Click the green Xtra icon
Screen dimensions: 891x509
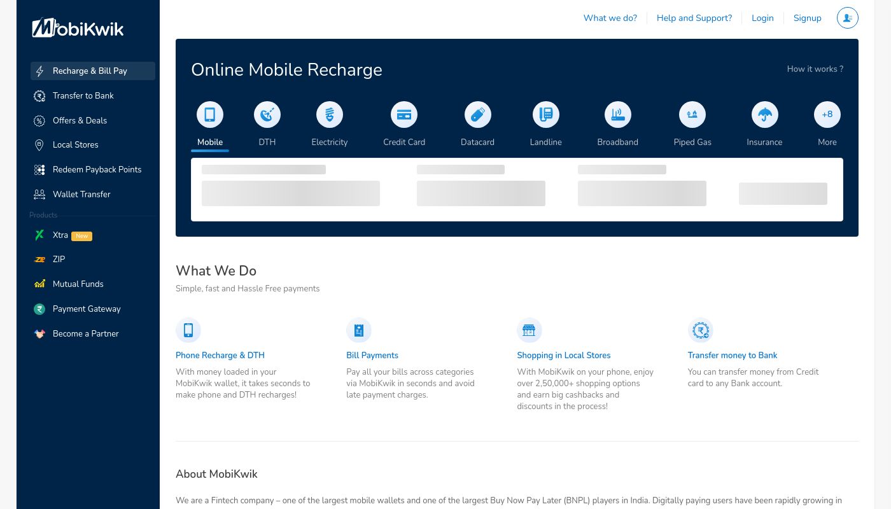coord(39,235)
